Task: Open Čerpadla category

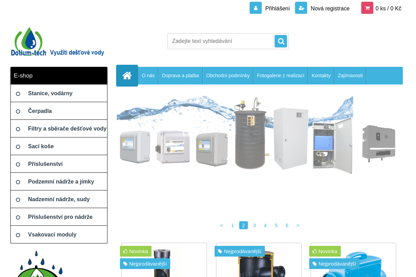Action: click(59, 111)
